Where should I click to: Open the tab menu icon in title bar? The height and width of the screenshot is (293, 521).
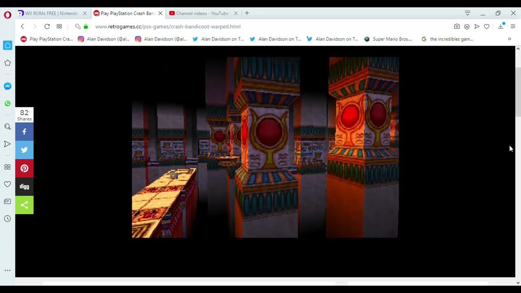tap(467, 13)
